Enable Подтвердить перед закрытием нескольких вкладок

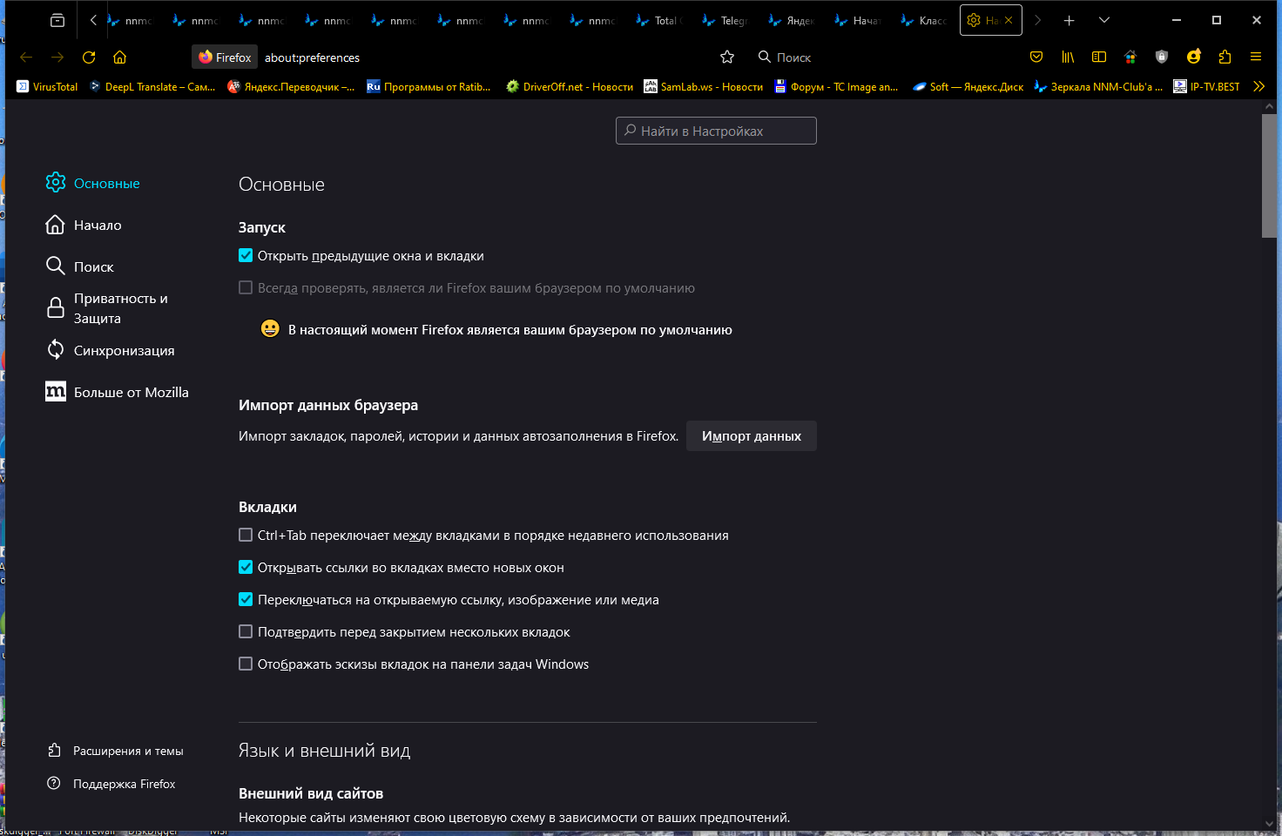pyautogui.click(x=246, y=632)
